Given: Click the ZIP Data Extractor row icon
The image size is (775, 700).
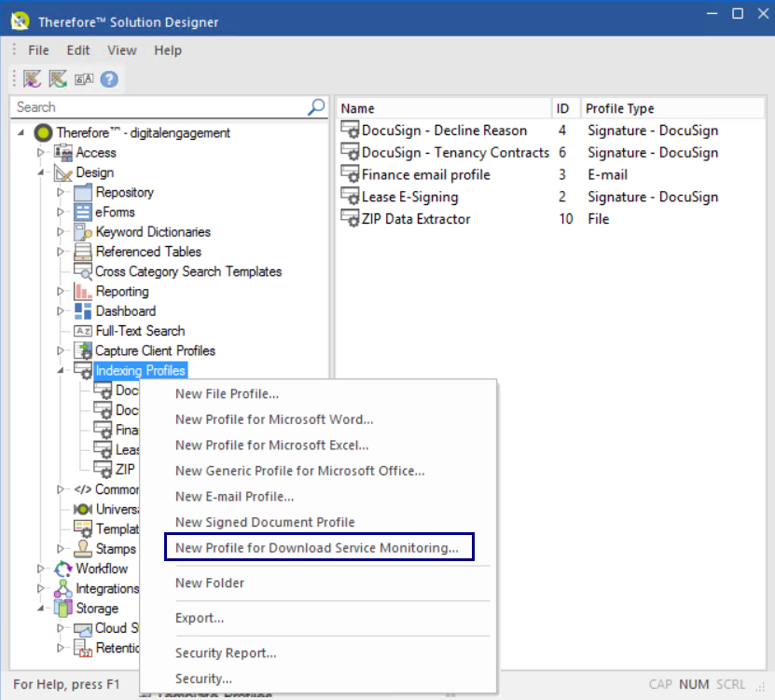Looking at the screenshot, I should 350,218.
